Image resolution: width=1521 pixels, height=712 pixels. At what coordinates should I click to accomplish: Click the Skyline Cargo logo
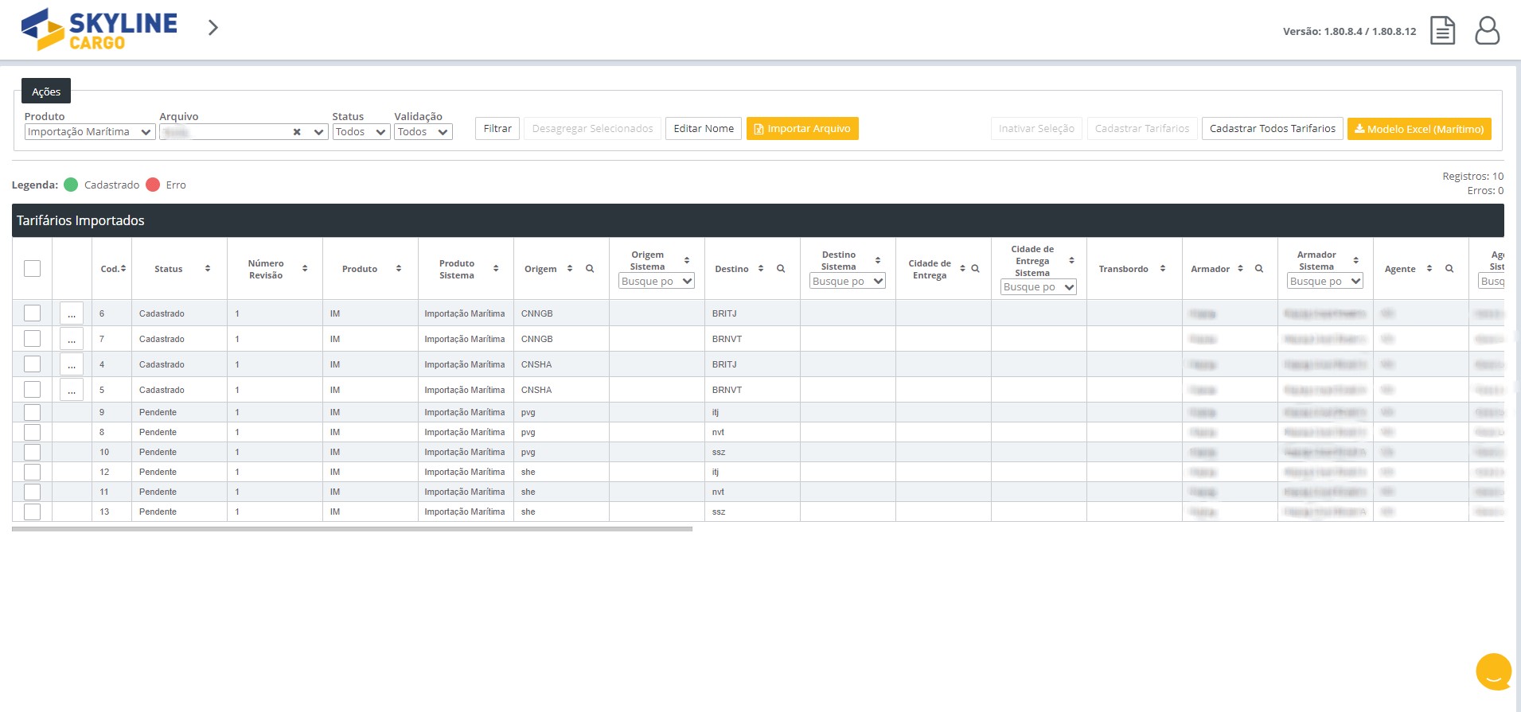[99, 29]
